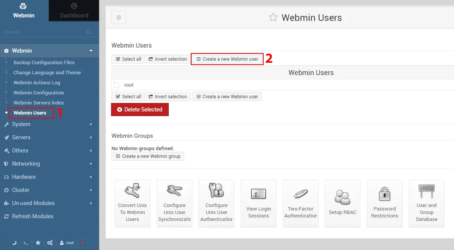Open theme configuration gears icon
Screen dimensions: 454x250
tap(50, 243)
